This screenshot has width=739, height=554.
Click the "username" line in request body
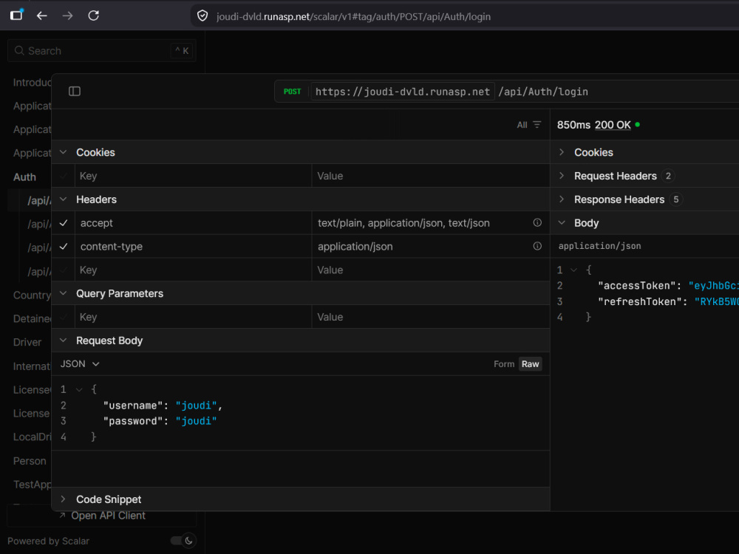click(x=163, y=406)
